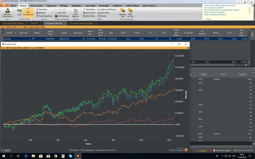Toggle the Non Showdown legend entry

pos(87,150)
